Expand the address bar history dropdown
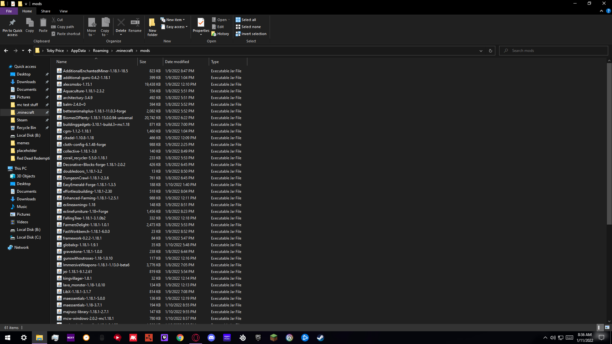This screenshot has width=612, height=344. pos(481,51)
